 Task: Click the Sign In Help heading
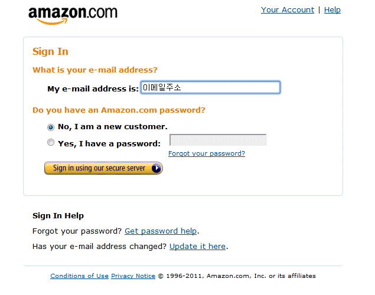[58, 216]
